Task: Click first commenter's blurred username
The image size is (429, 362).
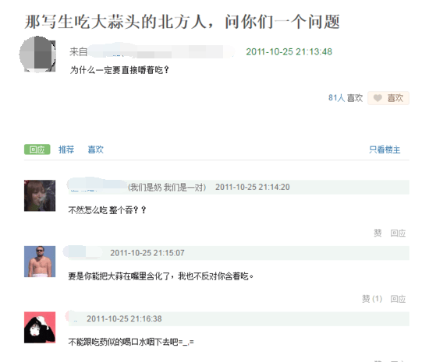Action: pos(97,185)
